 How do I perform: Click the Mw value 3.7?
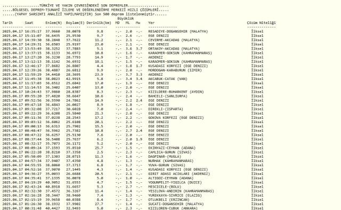pos(139,49)
